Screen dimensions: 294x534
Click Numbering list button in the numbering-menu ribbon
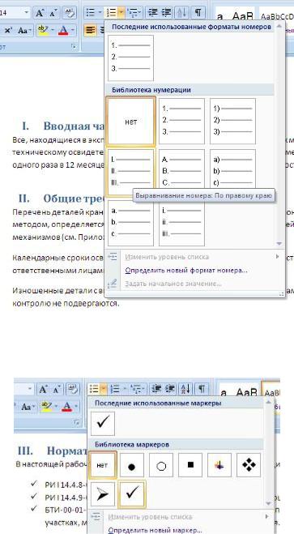[112, 13]
